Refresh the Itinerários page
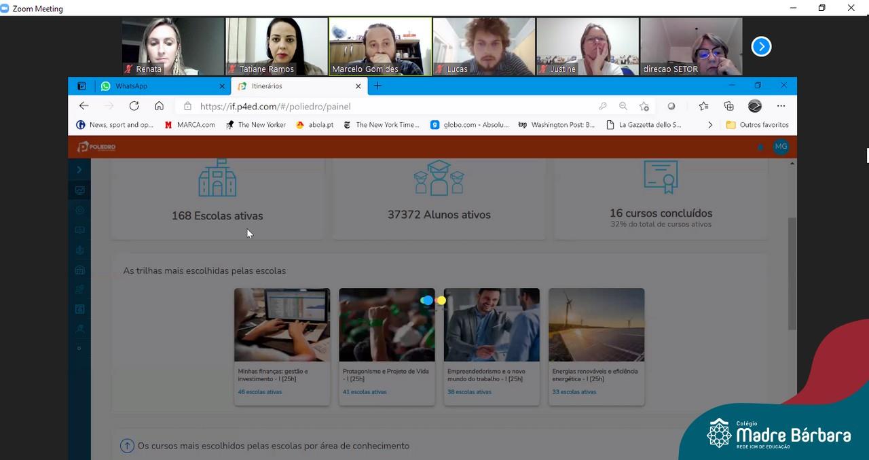 (x=134, y=106)
